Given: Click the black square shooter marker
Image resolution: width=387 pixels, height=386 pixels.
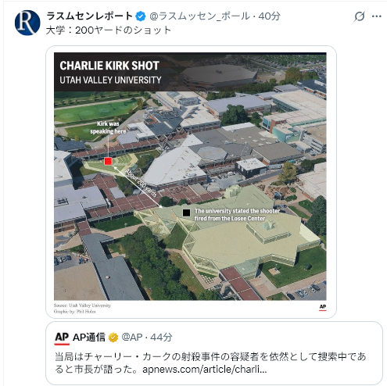Looking at the screenshot, I should tap(186, 213).
